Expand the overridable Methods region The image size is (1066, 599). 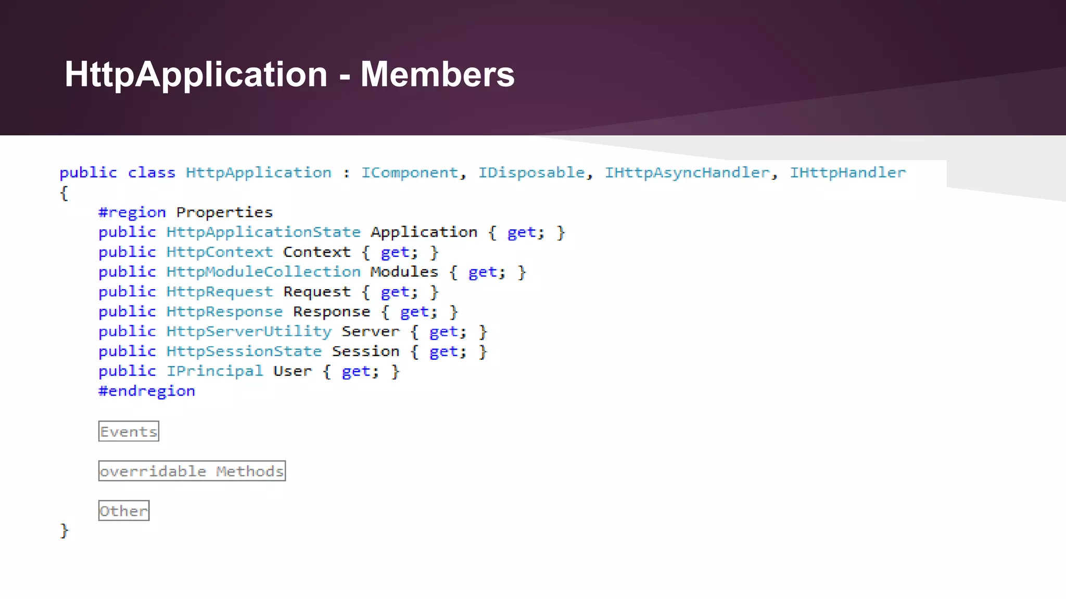coord(192,471)
